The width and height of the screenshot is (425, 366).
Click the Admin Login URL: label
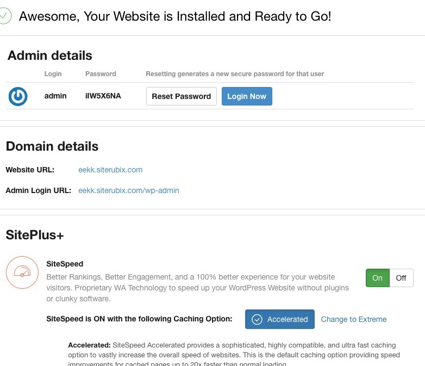[x=38, y=190]
